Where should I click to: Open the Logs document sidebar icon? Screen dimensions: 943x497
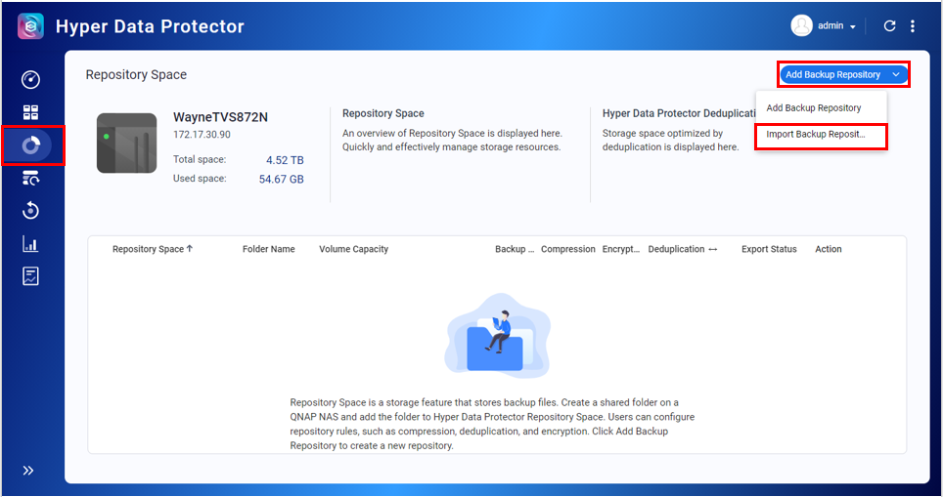coord(30,276)
